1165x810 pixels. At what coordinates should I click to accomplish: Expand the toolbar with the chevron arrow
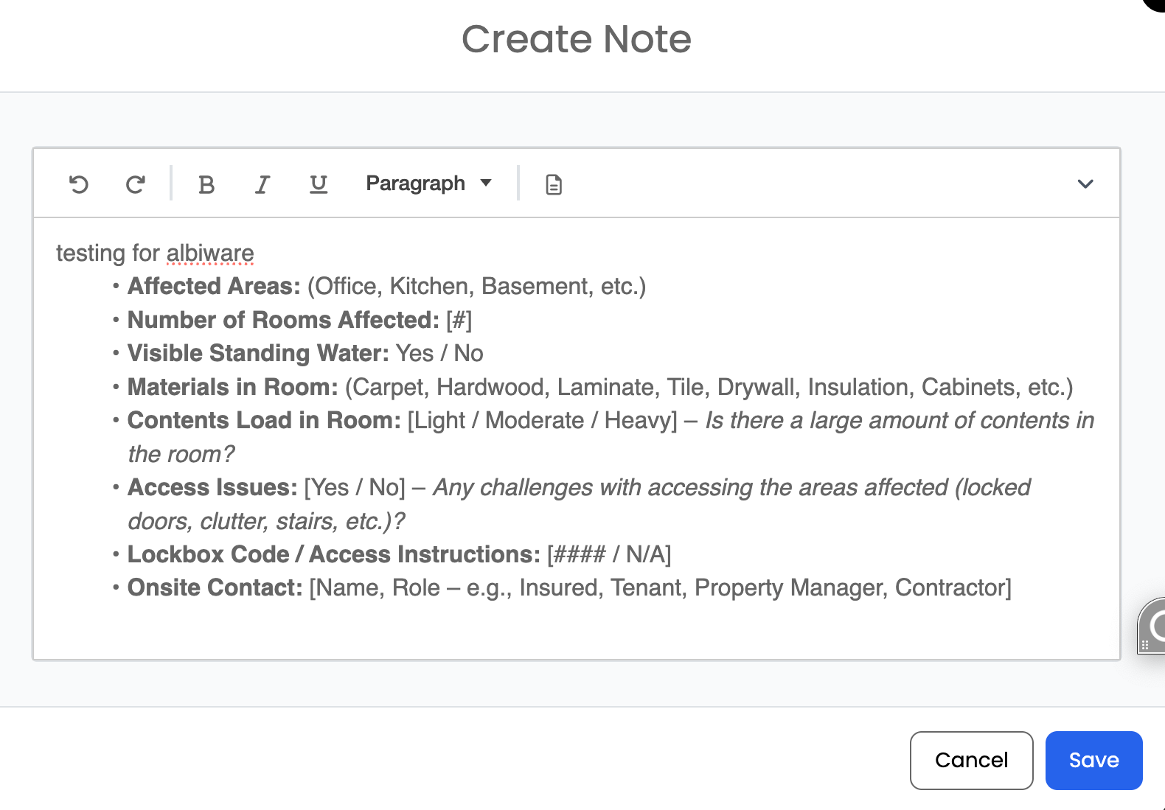[x=1085, y=184]
